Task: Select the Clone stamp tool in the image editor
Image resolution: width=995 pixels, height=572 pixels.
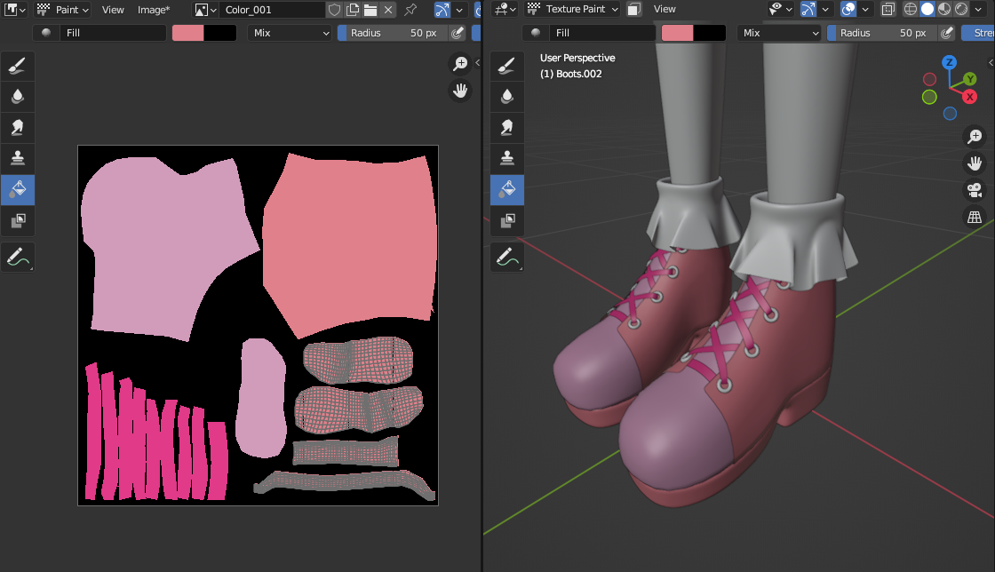Action: point(18,158)
